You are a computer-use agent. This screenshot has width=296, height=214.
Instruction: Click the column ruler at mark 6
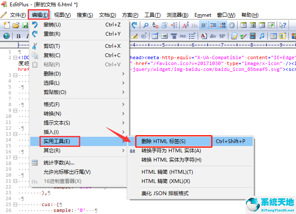[193, 45]
